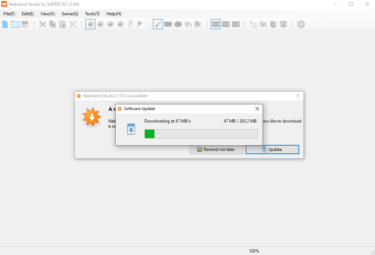The image size is (375, 255).
Task: Click the Update button
Action: click(272, 150)
